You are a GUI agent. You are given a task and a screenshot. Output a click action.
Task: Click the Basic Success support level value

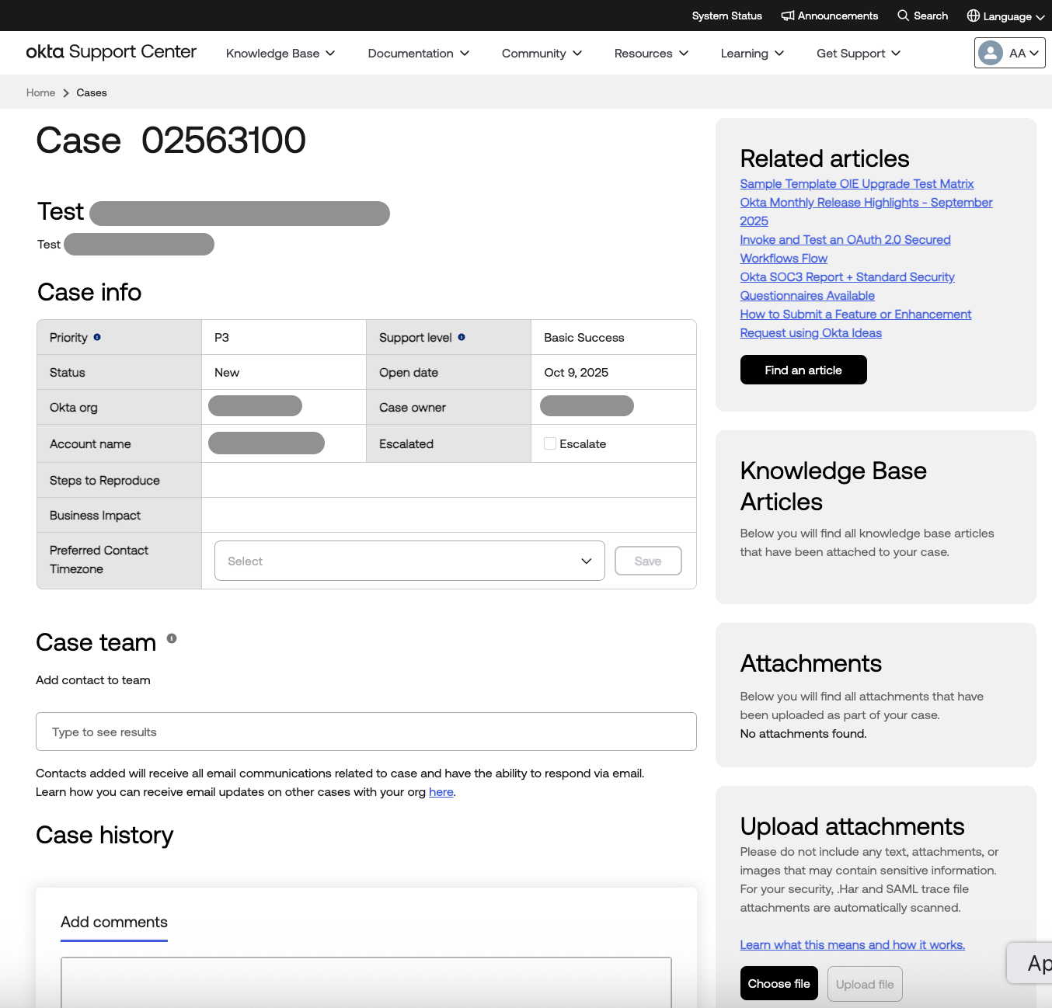pyautogui.click(x=584, y=338)
